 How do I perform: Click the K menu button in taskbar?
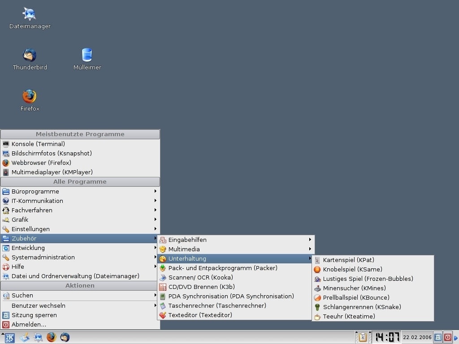click(x=10, y=338)
